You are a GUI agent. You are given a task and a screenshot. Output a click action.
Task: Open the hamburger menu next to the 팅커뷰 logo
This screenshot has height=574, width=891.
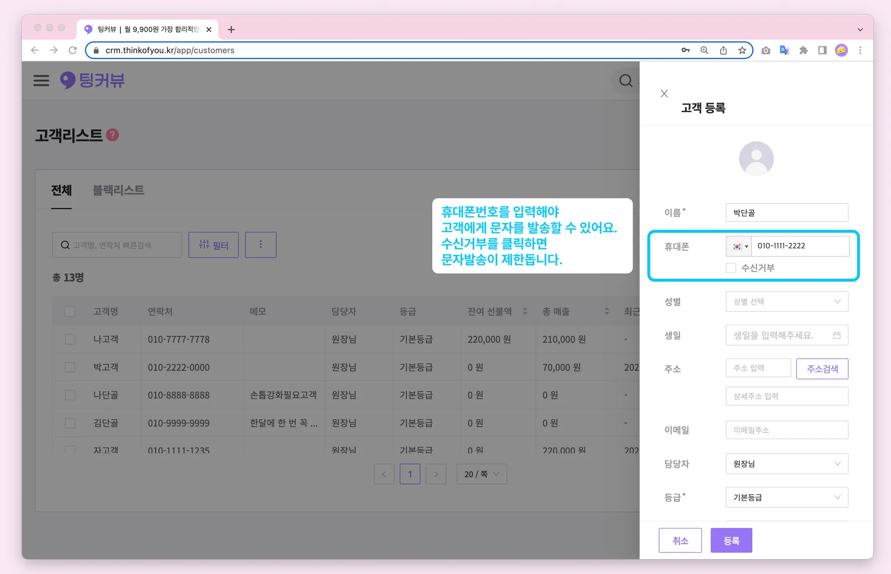click(x=41, y=80)
